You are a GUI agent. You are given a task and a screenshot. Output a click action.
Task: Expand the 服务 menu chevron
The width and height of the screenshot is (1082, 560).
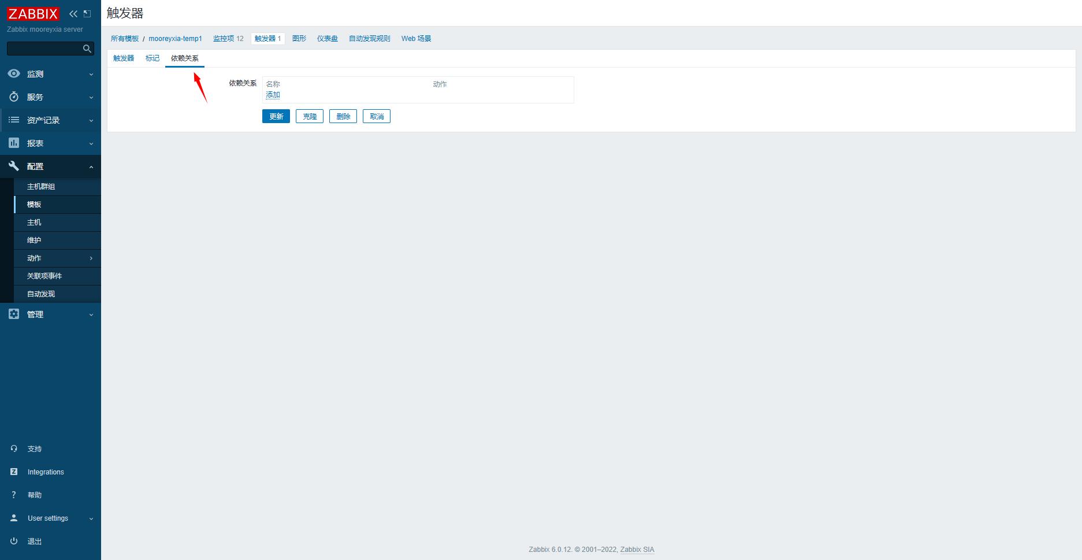pyautogui.click(x=91, y=98)
